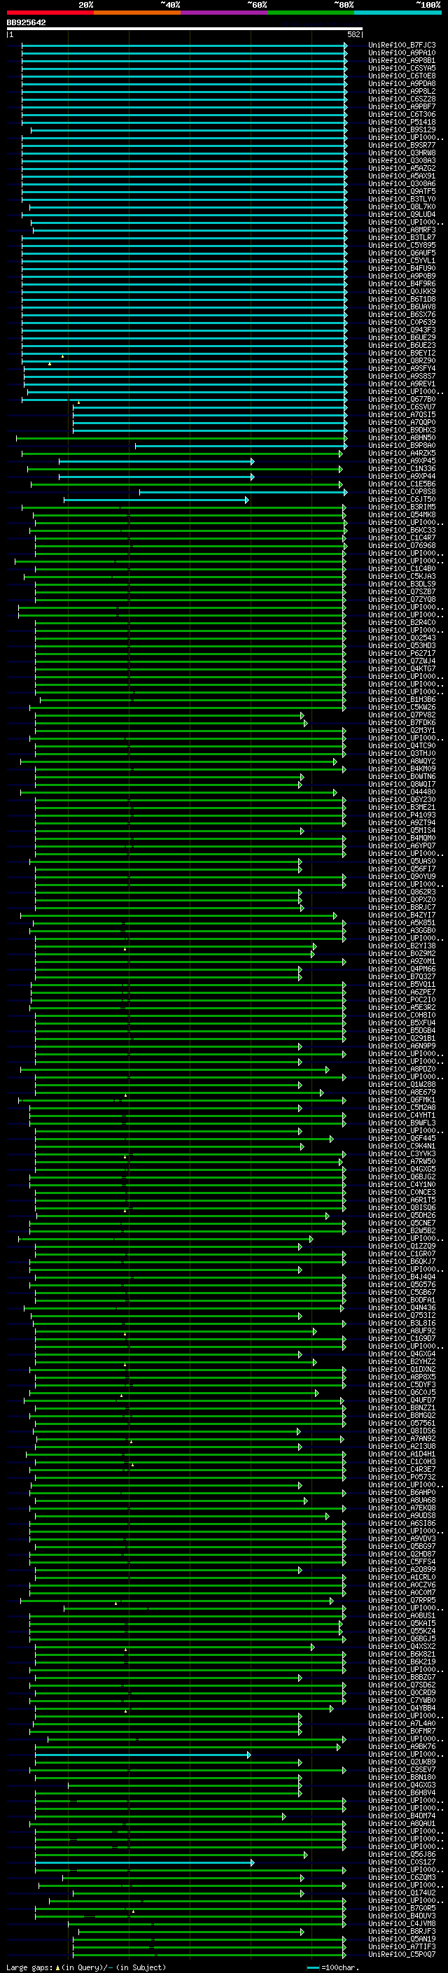The width and height of the screenshot is (448, 1973).
Task: Select label UniRef100_A9PBF7
Action: [x=402, y=106]
